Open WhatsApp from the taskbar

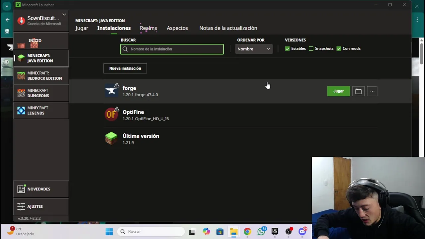click(x=261, y=231)
